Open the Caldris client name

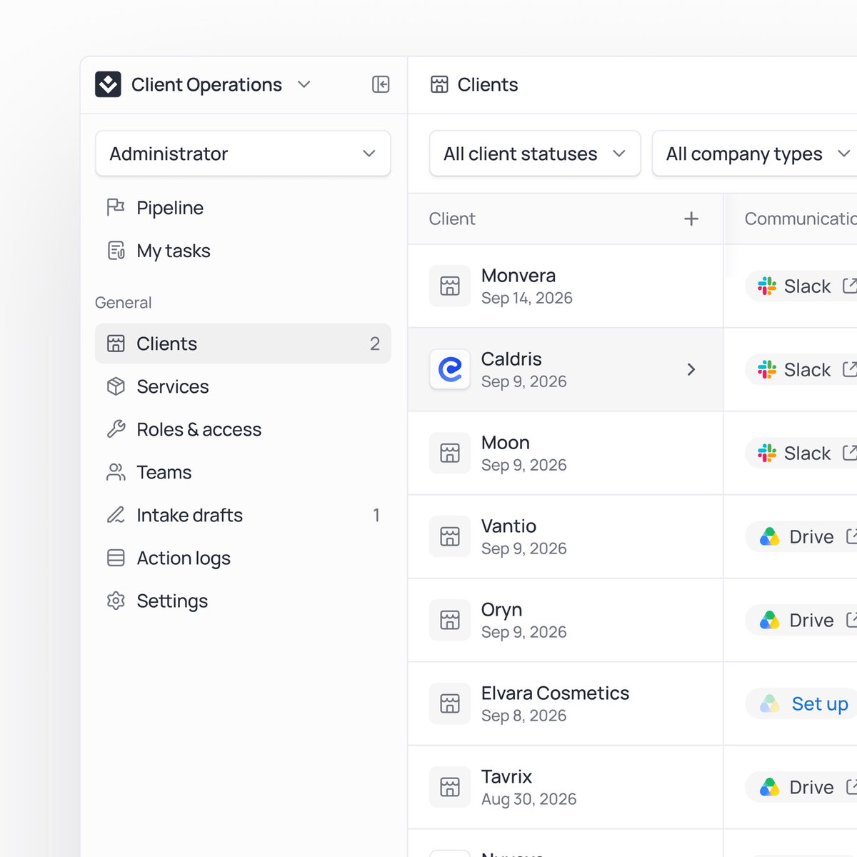point(511,359)
